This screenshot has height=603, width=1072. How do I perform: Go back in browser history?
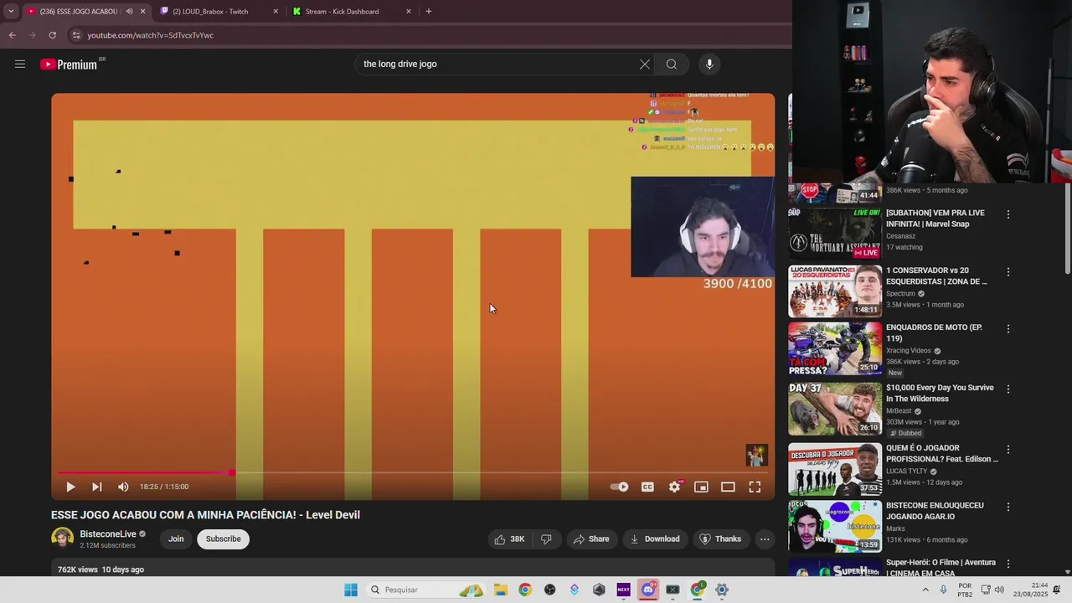tap(12, 35)
